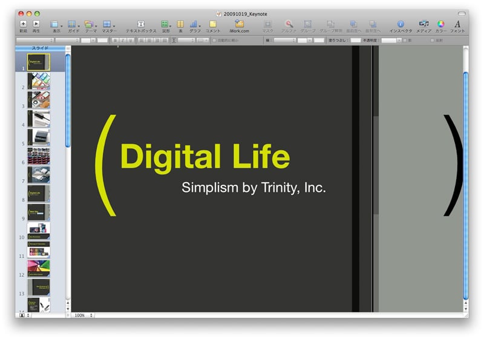Click the iWork.com share icon
Image resolution: width=484 pixels, height=339 pixels.
tap(239, 24)
